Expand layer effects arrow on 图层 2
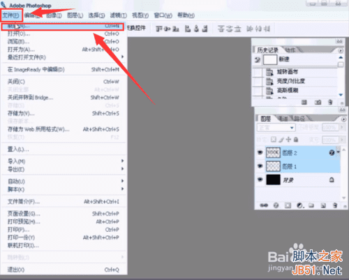 tap(338, 152)
